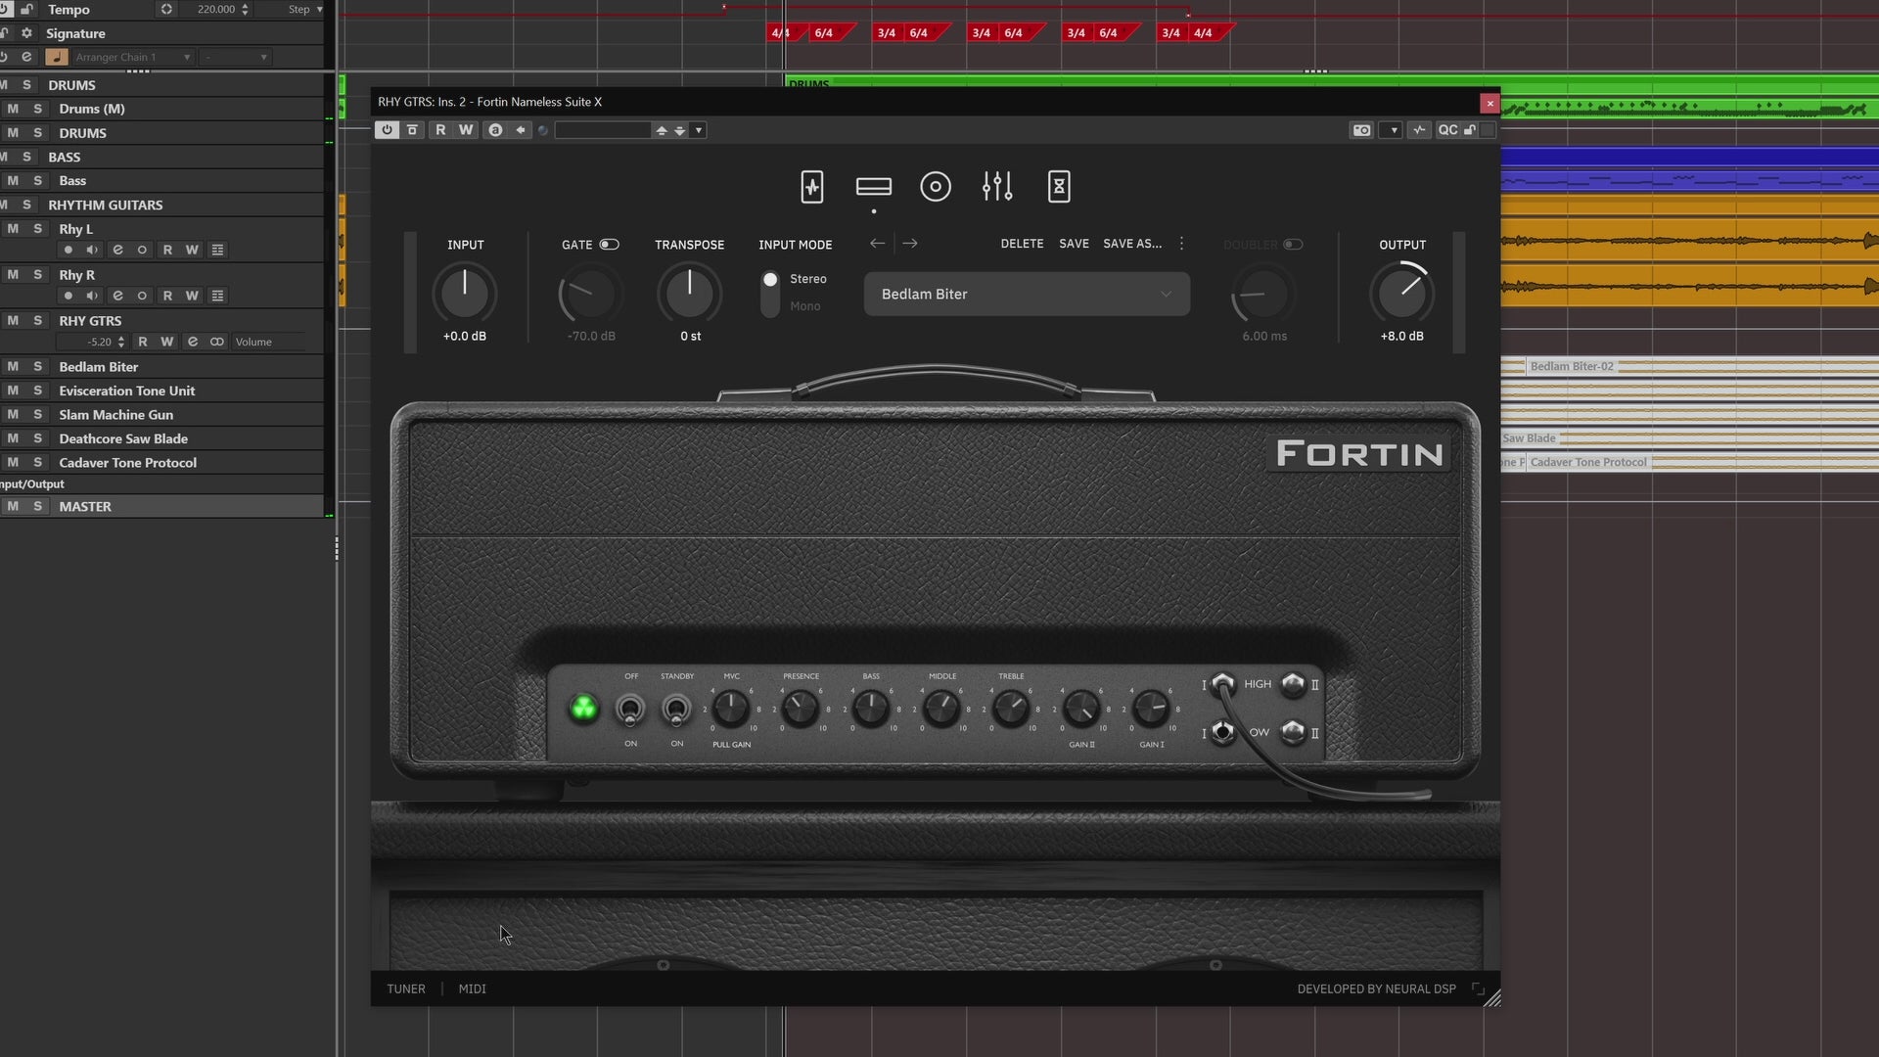This screenshot has height=1057, width=1879.
Task: Click the Signature track gear icon
Action: click(26, 33)
